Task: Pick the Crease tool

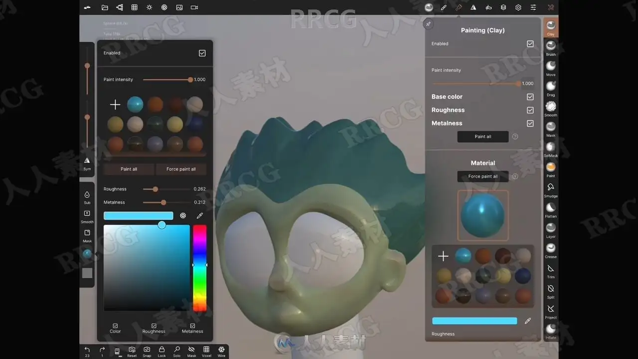Action: (x=551, y=250)
